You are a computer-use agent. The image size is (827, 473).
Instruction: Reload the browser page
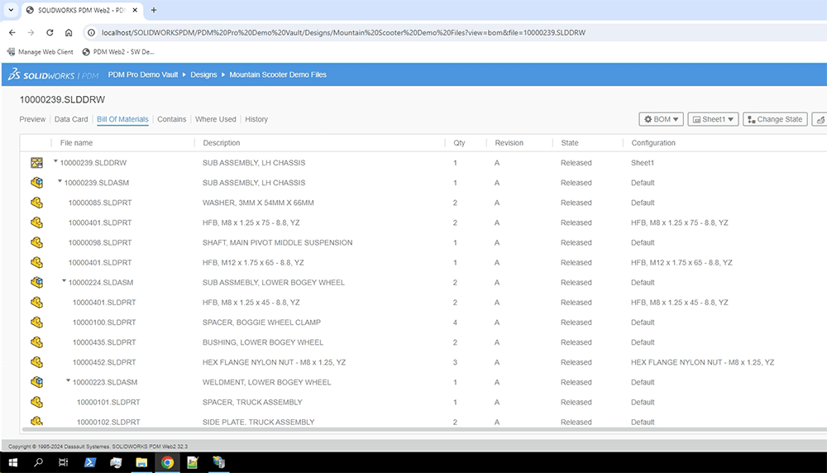point(50,33)
